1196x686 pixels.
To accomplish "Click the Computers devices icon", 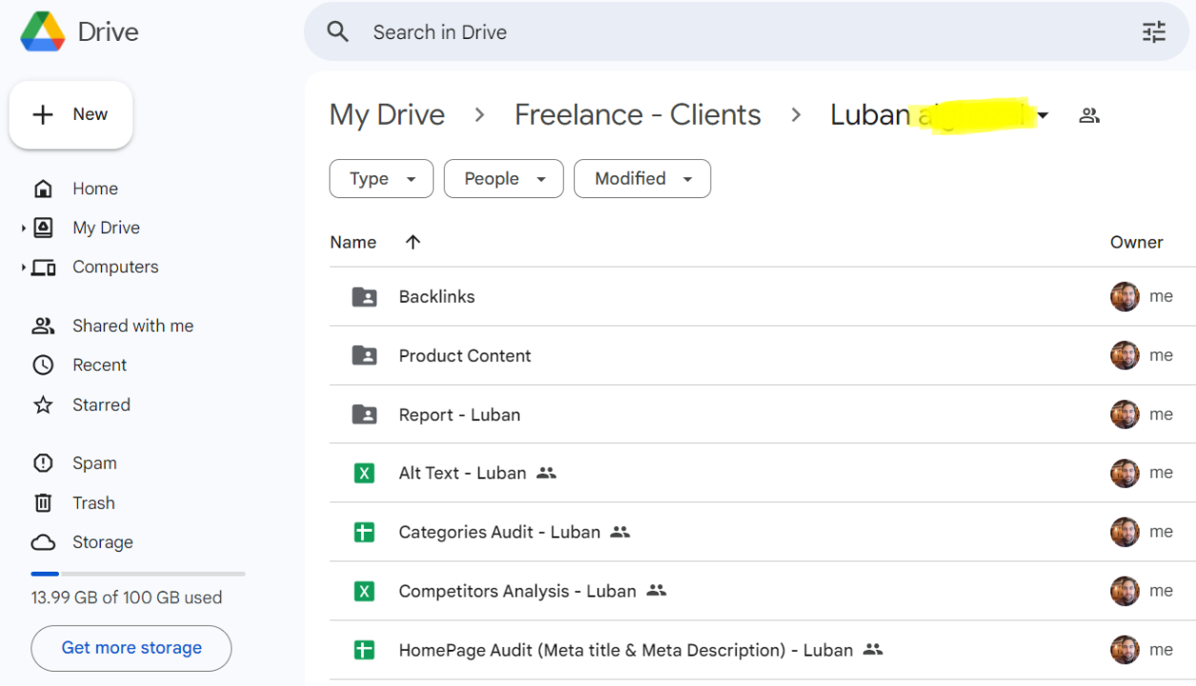I will click(43, 267).
